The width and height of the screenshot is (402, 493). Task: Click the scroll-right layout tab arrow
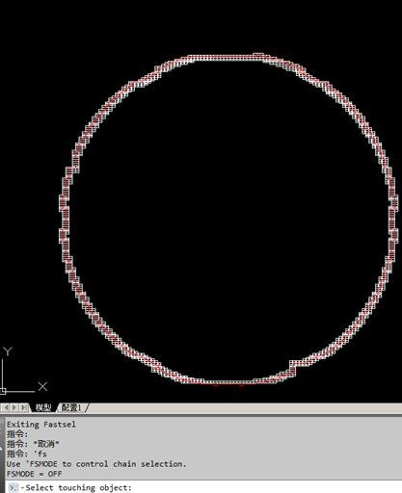click(x=14, y=407)
